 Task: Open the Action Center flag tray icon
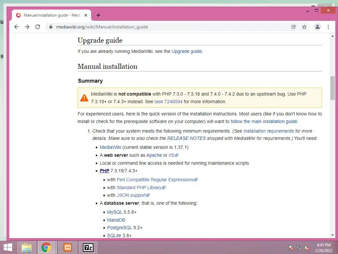(x=291, y=247)
